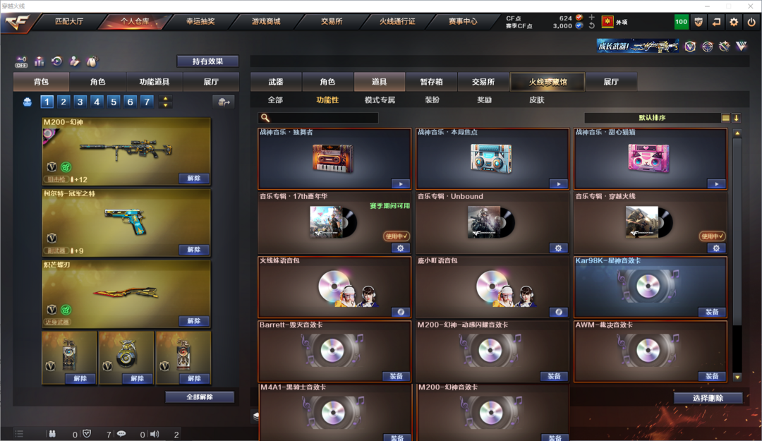Click the plus icon to add CF points
This screenshot has width=762, height=441.
click(x=591, y=17)
